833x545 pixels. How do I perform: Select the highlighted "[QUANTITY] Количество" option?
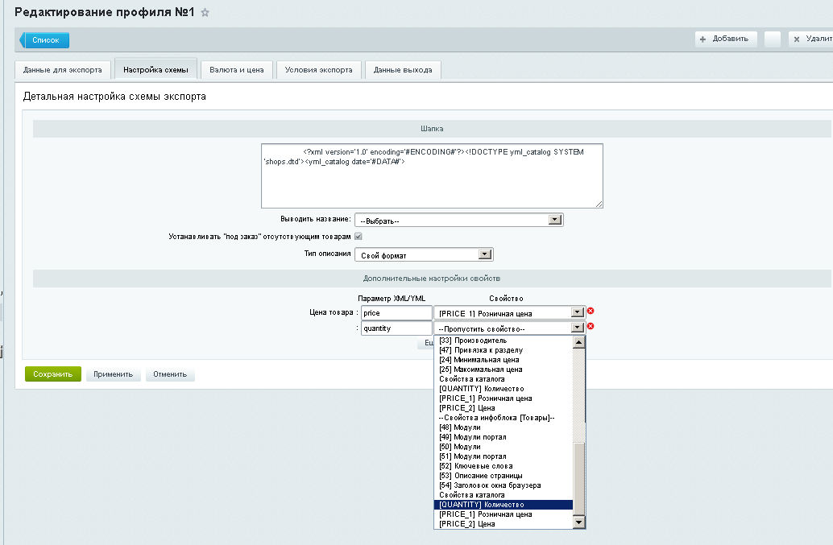[503, 505]
